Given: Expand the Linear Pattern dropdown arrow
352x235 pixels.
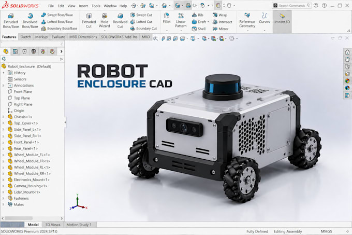Looking at the screenshot, I should (x=181, y=31).
